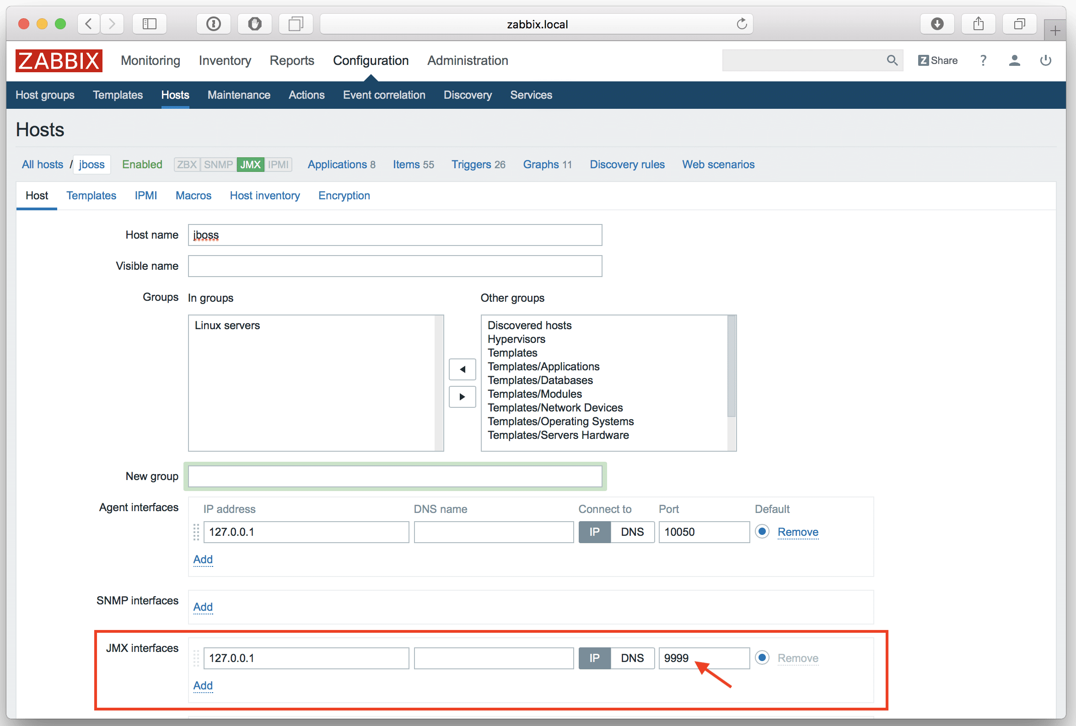Screen dimensions: 1076x726
Task: Click the Visible name input field
Action: 395,266
